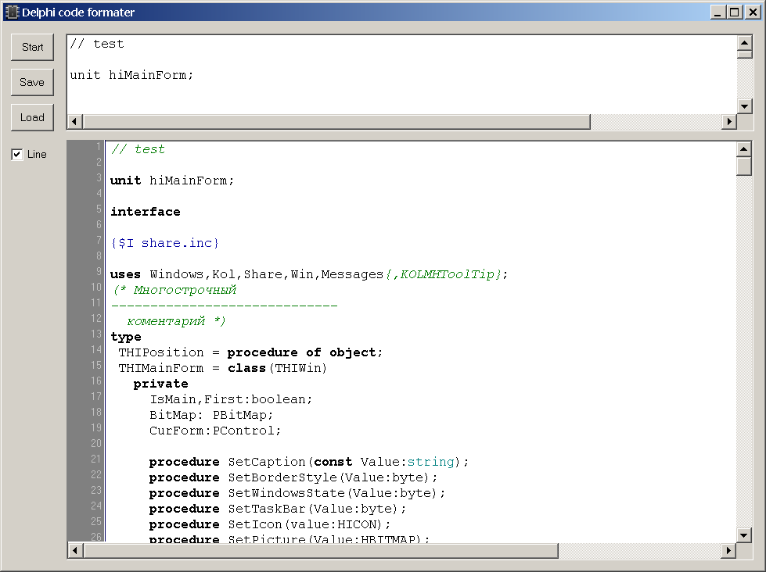Image resolution: width=766 pixels, height=572 pixels.
Task: Minimize the Delphi code formater window
Action: click(x=717, y=13)
